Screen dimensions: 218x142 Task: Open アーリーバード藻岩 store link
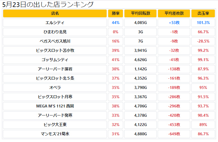coord(55,69)
